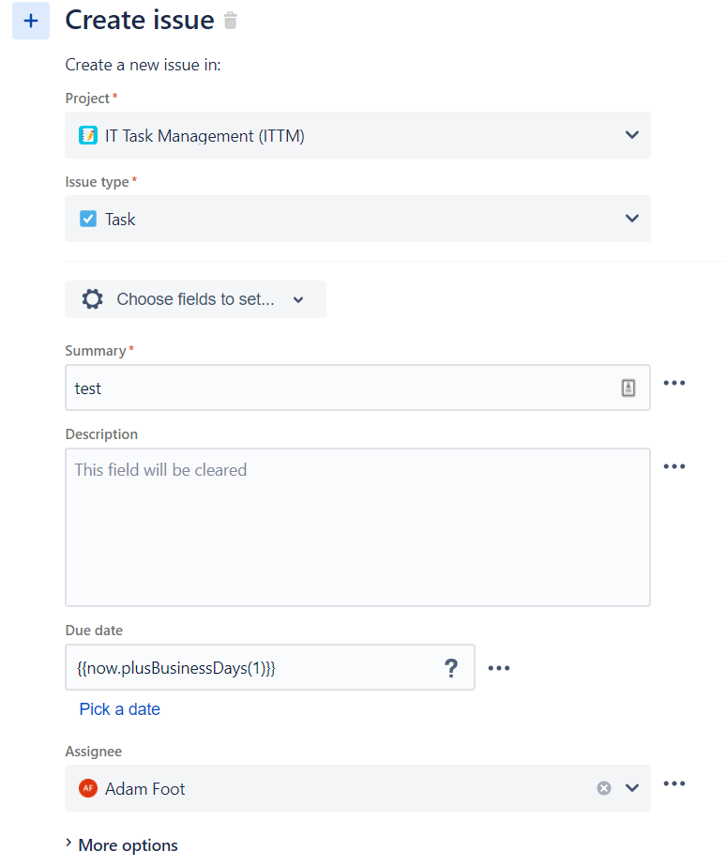Open the Issue type dropdown chevron

[x=632, y=219]
